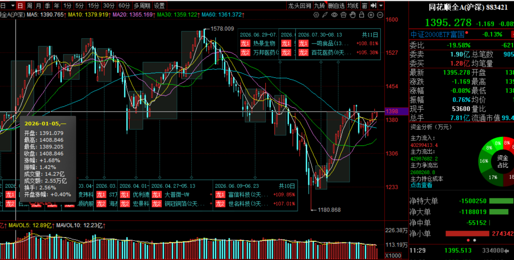Open chart settings gear icon
This screenshot has height=260, width=514.
click(316, 15)
